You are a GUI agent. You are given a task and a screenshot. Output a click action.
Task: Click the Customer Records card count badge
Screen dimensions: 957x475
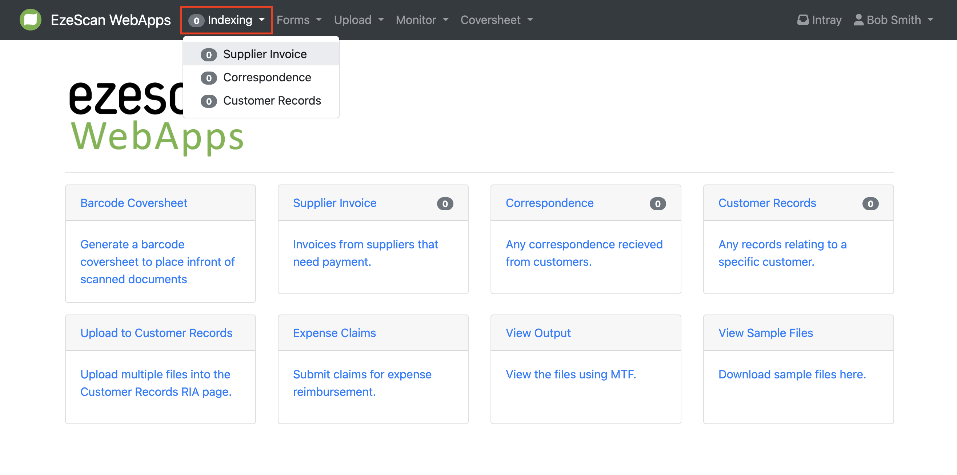(870, 203)
